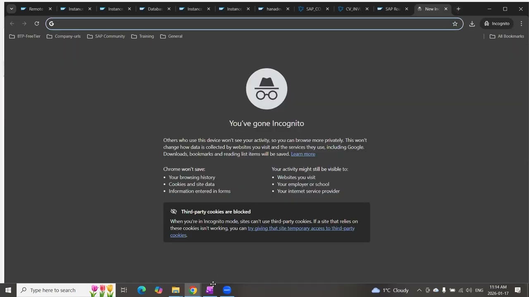Click the OneDrive cloud tray icon

click(436, 290)
